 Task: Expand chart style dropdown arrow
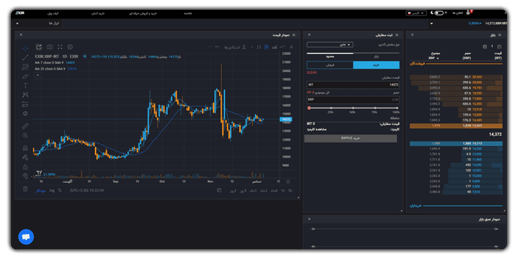pyautogui.click(x=252, y=47)
